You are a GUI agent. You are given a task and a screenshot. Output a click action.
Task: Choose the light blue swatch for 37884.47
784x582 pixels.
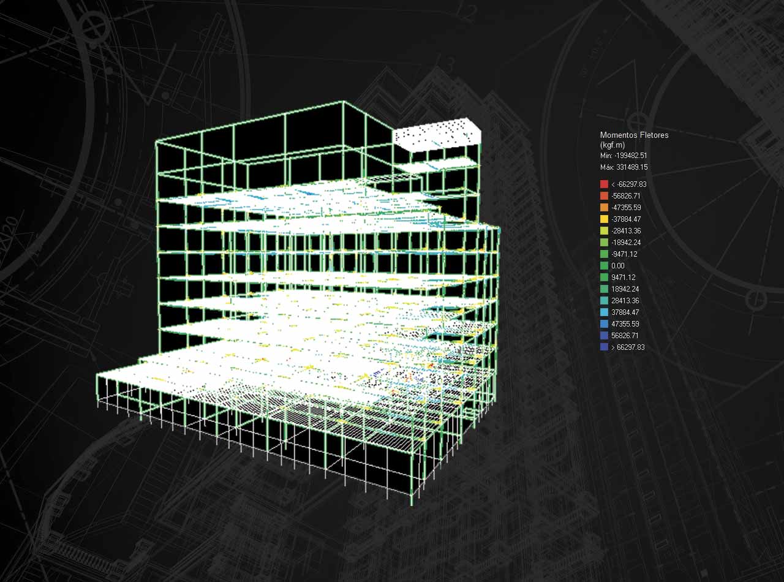click(604, 312)
